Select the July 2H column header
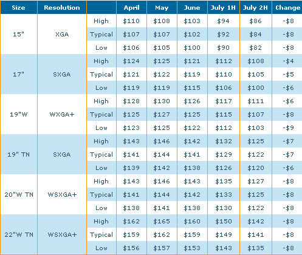302x255 pixels. tap(256, 7)
